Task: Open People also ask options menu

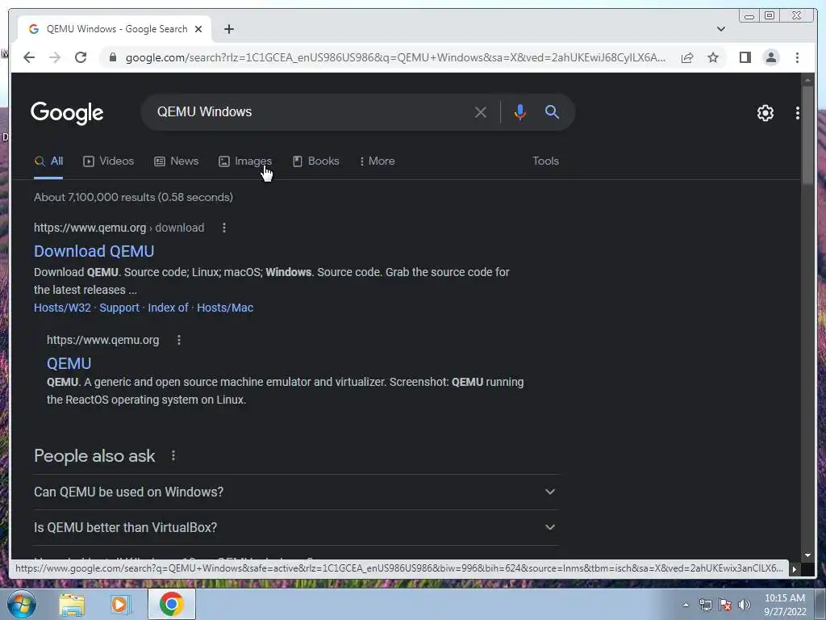Action: click(x=173, y=455)
